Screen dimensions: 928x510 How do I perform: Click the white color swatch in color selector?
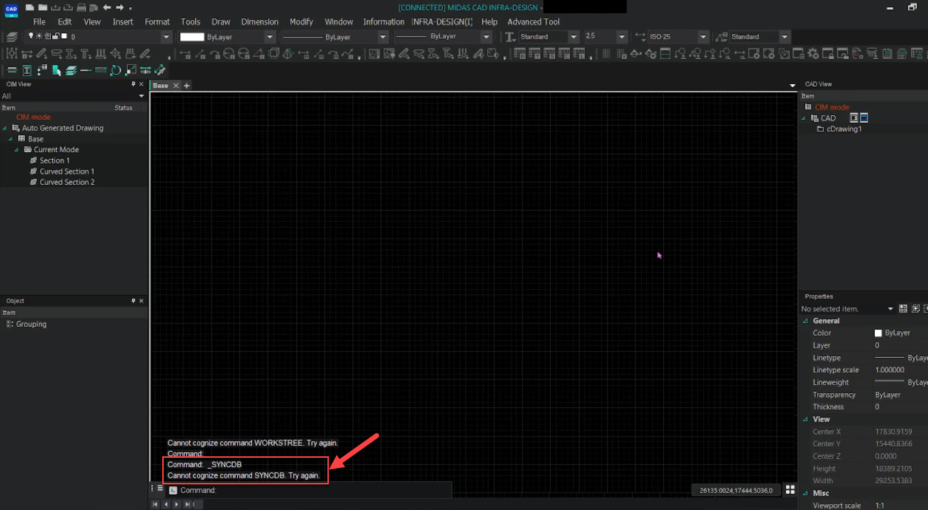(x=192, y=36)
